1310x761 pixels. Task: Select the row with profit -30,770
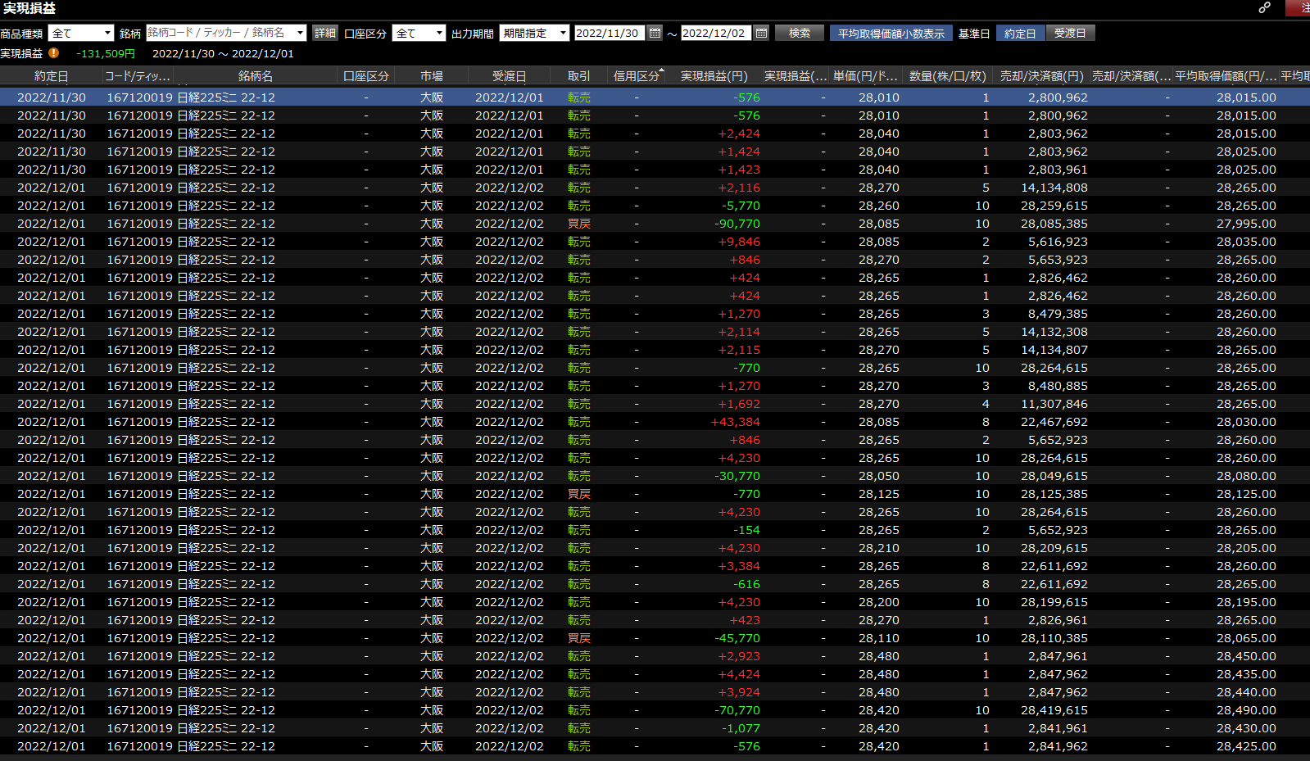tap(655, 476)
